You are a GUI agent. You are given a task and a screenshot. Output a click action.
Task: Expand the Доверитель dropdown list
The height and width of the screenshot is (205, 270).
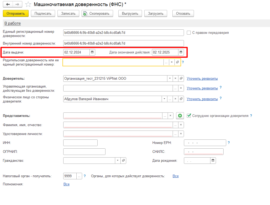tap(170, 78)
